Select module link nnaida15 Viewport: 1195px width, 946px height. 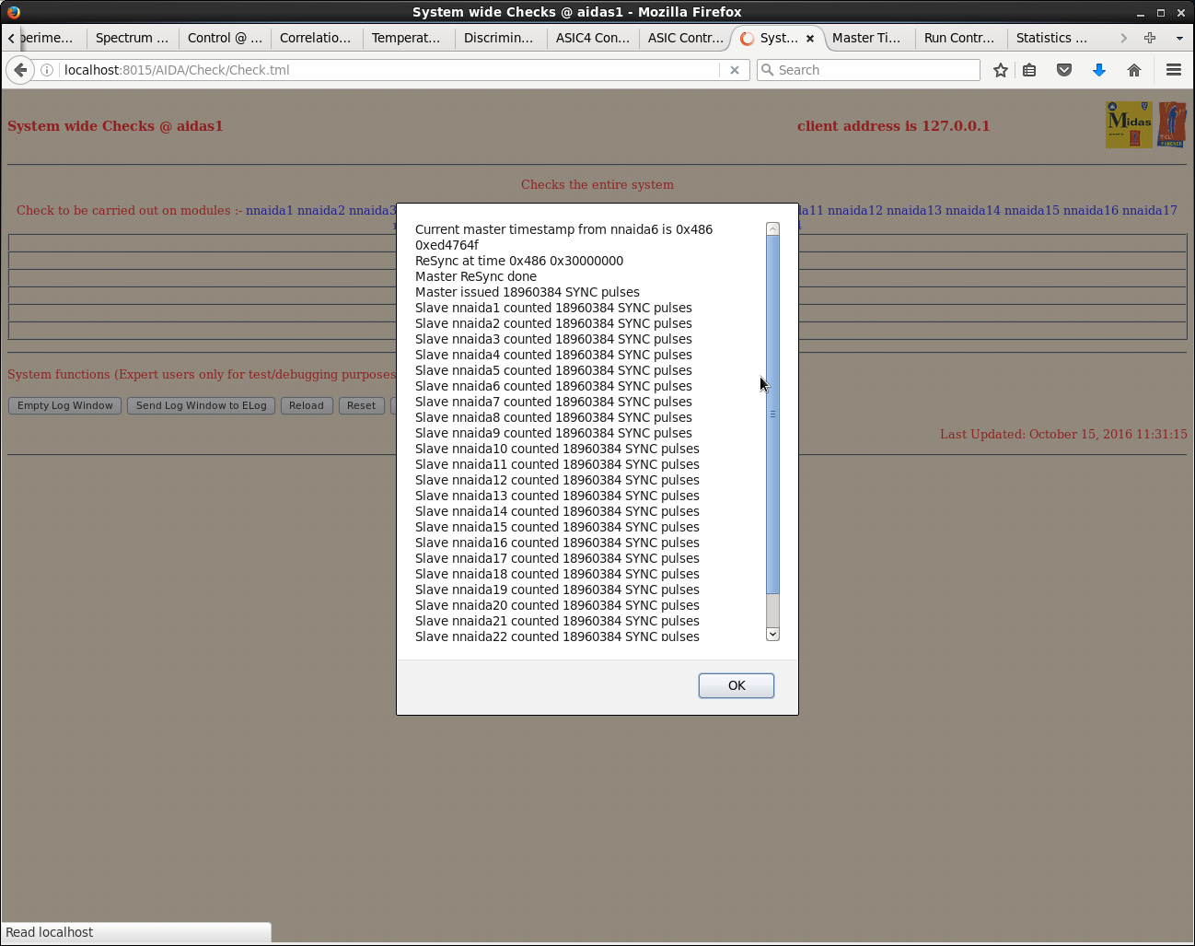tap(1031, 210)
